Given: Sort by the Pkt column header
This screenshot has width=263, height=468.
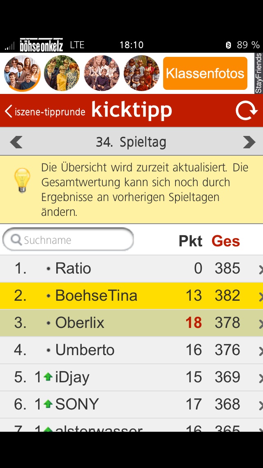Looking at the screenshot, I should click(x=190, y=241).
